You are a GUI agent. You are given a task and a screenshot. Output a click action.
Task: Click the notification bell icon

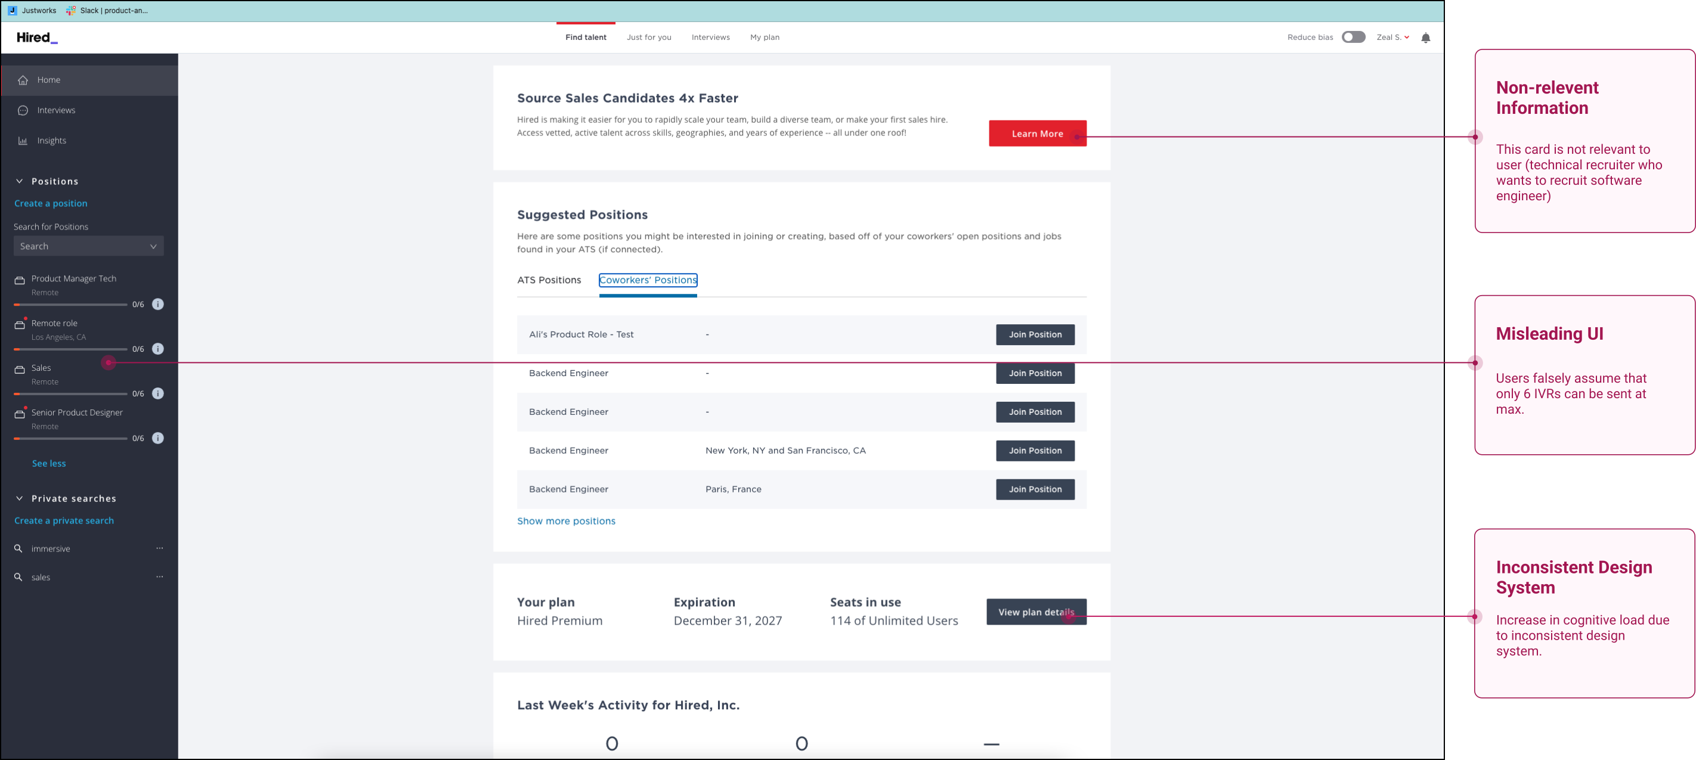(x=1425, y=38)
